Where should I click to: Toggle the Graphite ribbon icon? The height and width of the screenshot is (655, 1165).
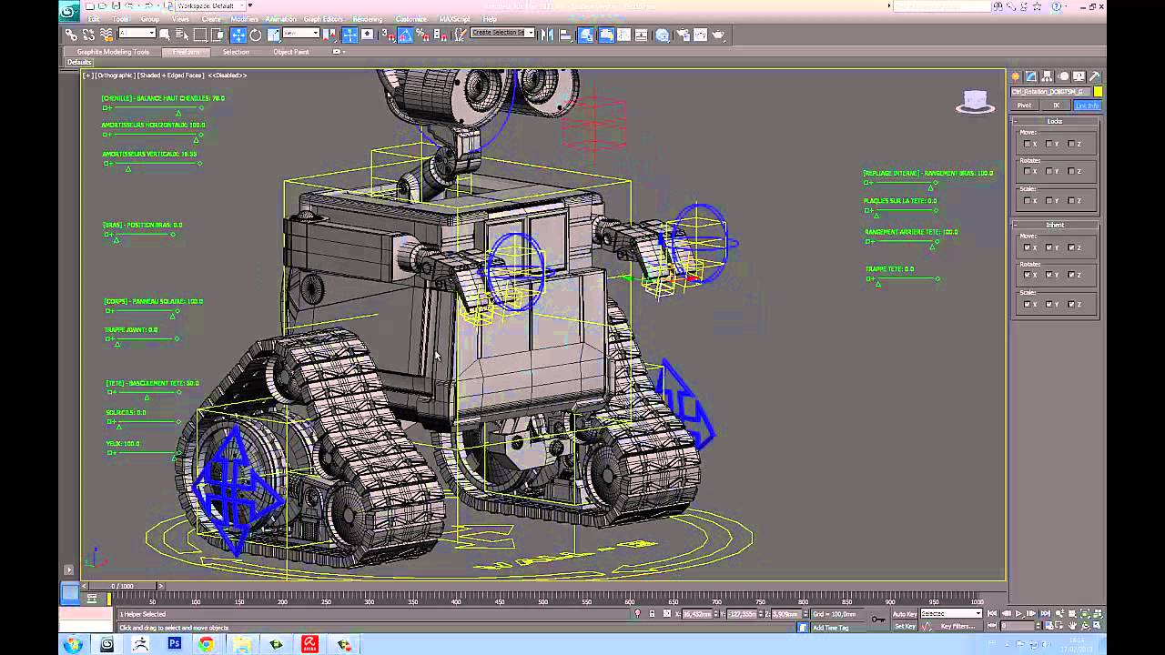pyautogui.click(x=606, y=35)
